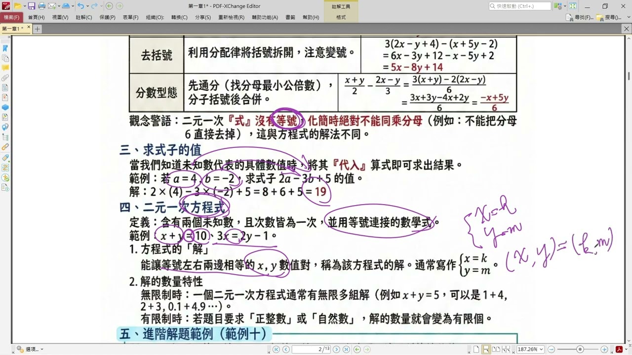Click the 尋找(F) find button
632x355 pixels.
[x=581, y=17]
